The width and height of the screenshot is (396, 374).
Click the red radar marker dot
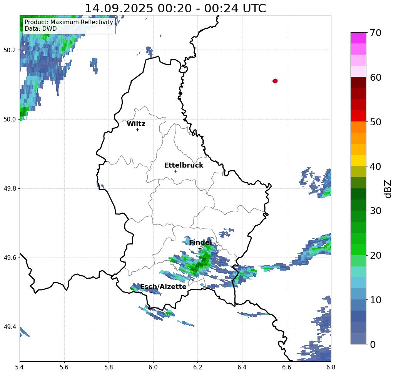tap(275, 81)
